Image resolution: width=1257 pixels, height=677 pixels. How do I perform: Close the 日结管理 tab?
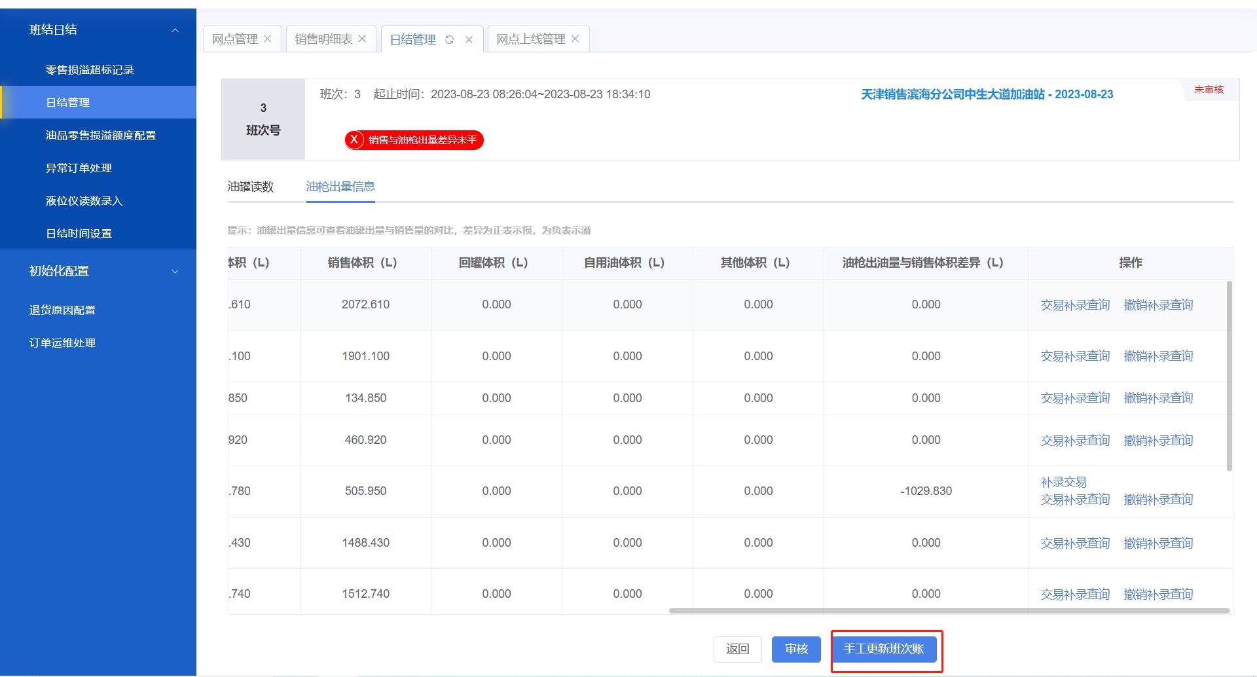(x=469, y=40)
